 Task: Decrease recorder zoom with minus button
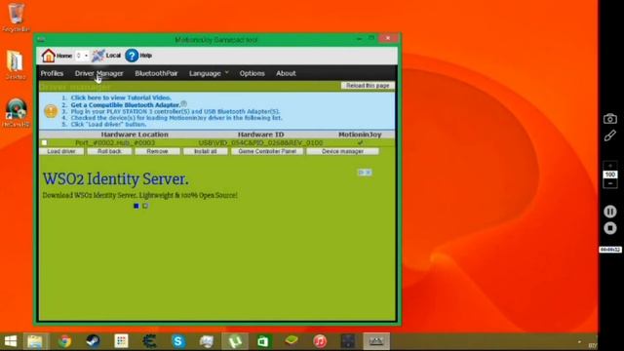610,183
